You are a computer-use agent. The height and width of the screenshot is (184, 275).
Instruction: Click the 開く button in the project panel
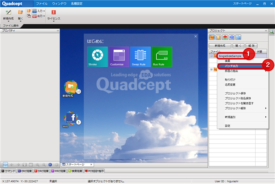pos(238,46)
